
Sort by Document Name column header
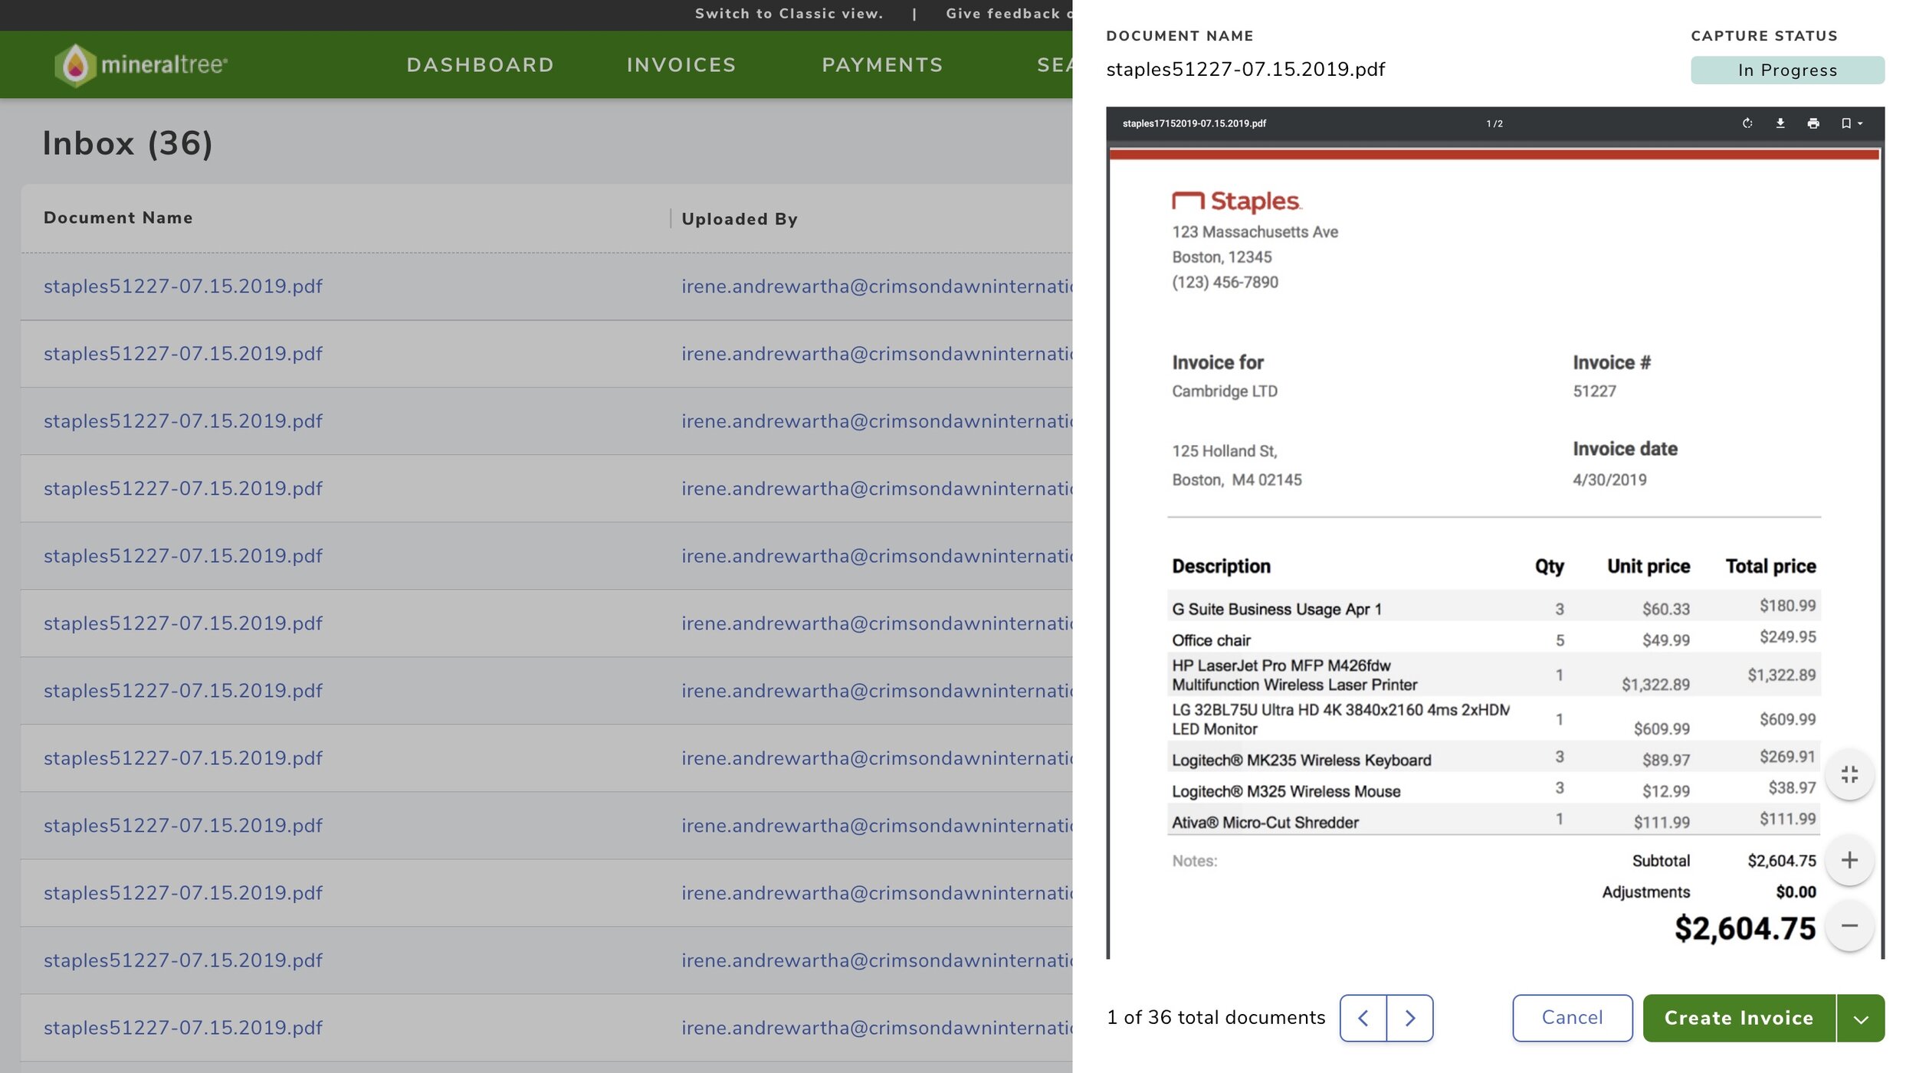[118, 218]
